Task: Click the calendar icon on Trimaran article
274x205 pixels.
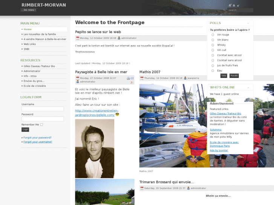Action: (x=142, y=188)
